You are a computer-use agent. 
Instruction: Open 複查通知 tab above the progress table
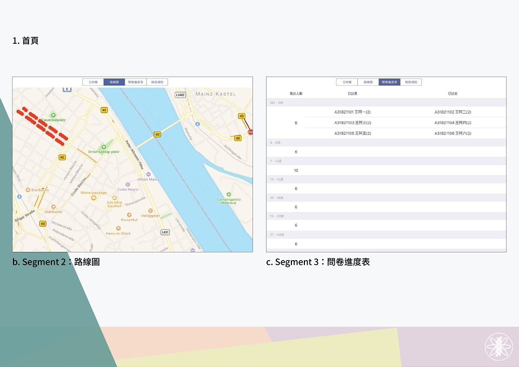coord(411,82)
